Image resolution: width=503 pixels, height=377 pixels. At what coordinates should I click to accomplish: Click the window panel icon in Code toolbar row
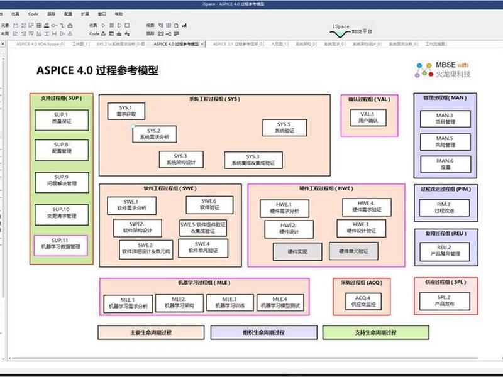[111, 34]
